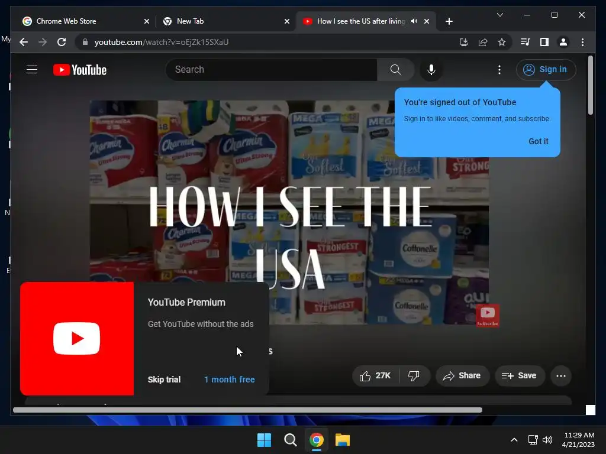Switch to the Chrome Web Store tab
Viewport: 606px width, 454px height.
pyautogui.click(x=81, y=21)
